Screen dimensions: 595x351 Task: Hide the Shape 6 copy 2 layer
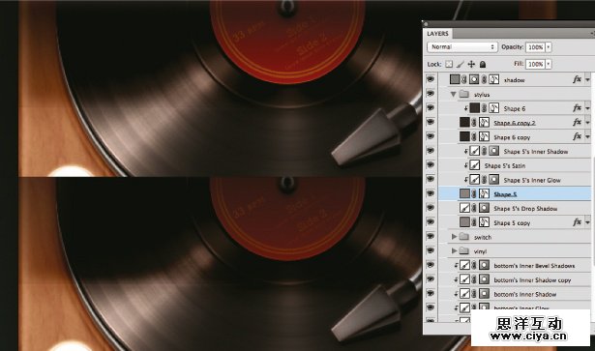click(x=430, y=122)
